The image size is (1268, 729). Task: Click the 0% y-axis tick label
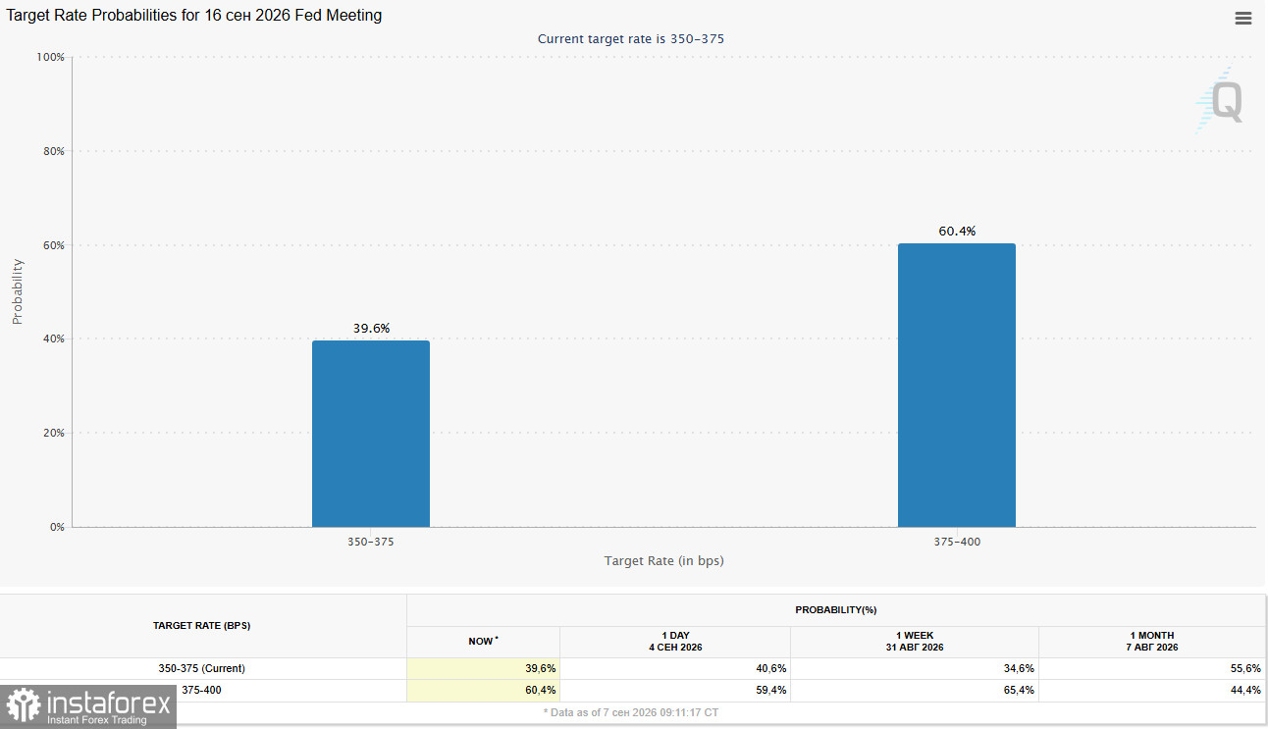pos(56,528)
